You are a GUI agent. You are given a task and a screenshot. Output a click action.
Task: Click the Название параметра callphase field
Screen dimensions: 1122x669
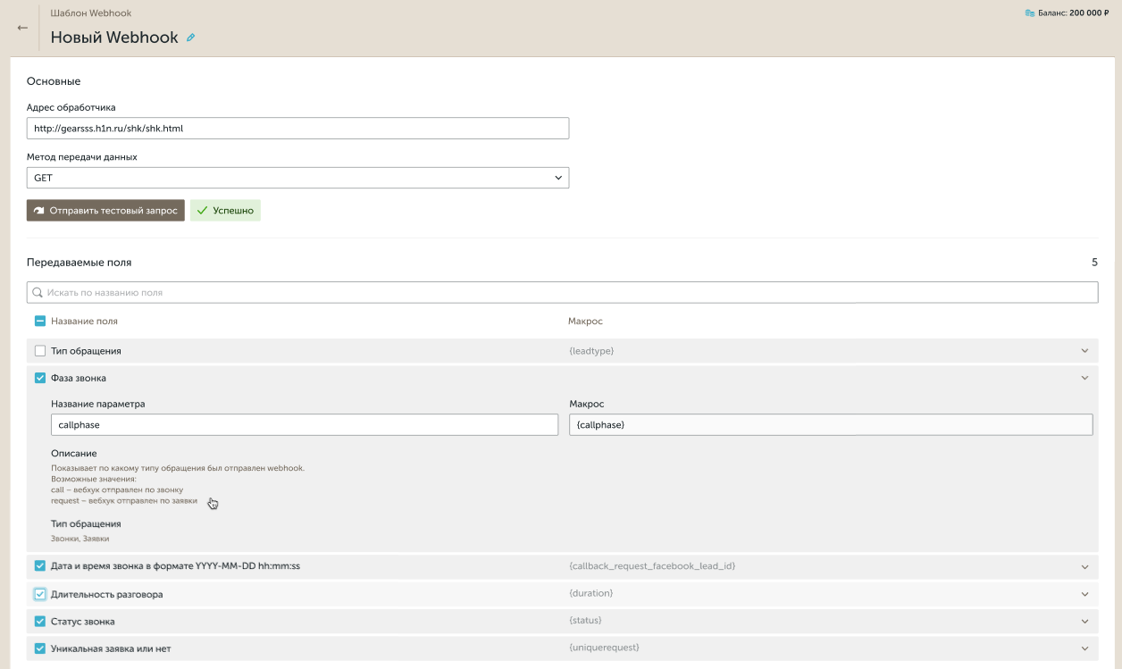coord(305,425)
